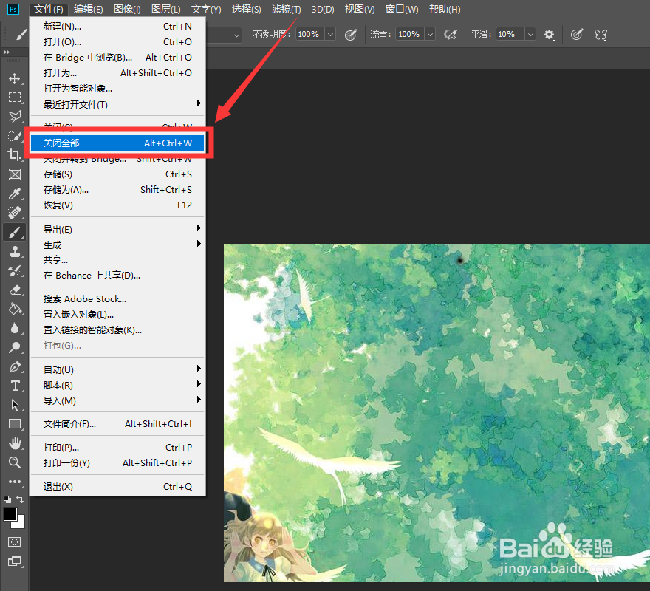Choose Revert F12 menu entry

pyautogui.click(x=117, y=205)
